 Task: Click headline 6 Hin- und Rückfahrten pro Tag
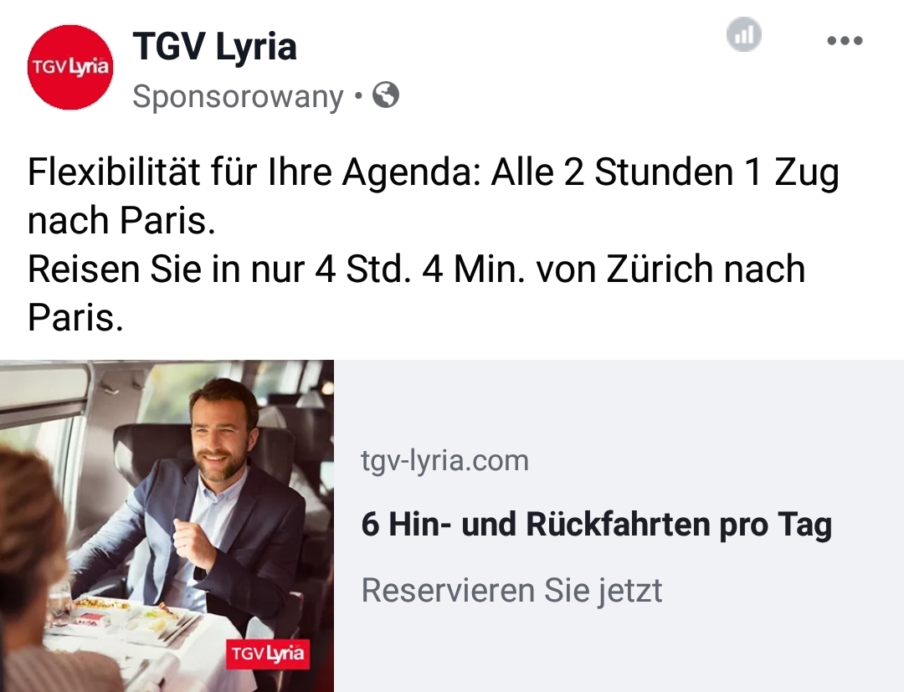tap(597, 525)
